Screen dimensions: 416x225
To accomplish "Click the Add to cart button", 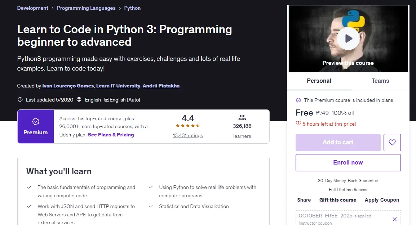I will coord(338,142).
